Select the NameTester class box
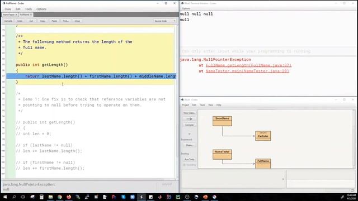Image resolution: width=358 pixels, height=201 pixels. click(x=222, y=155)
